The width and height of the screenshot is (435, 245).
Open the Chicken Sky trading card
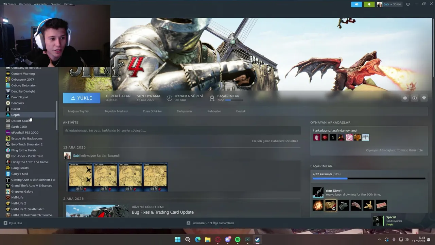(x=80, y=177)
